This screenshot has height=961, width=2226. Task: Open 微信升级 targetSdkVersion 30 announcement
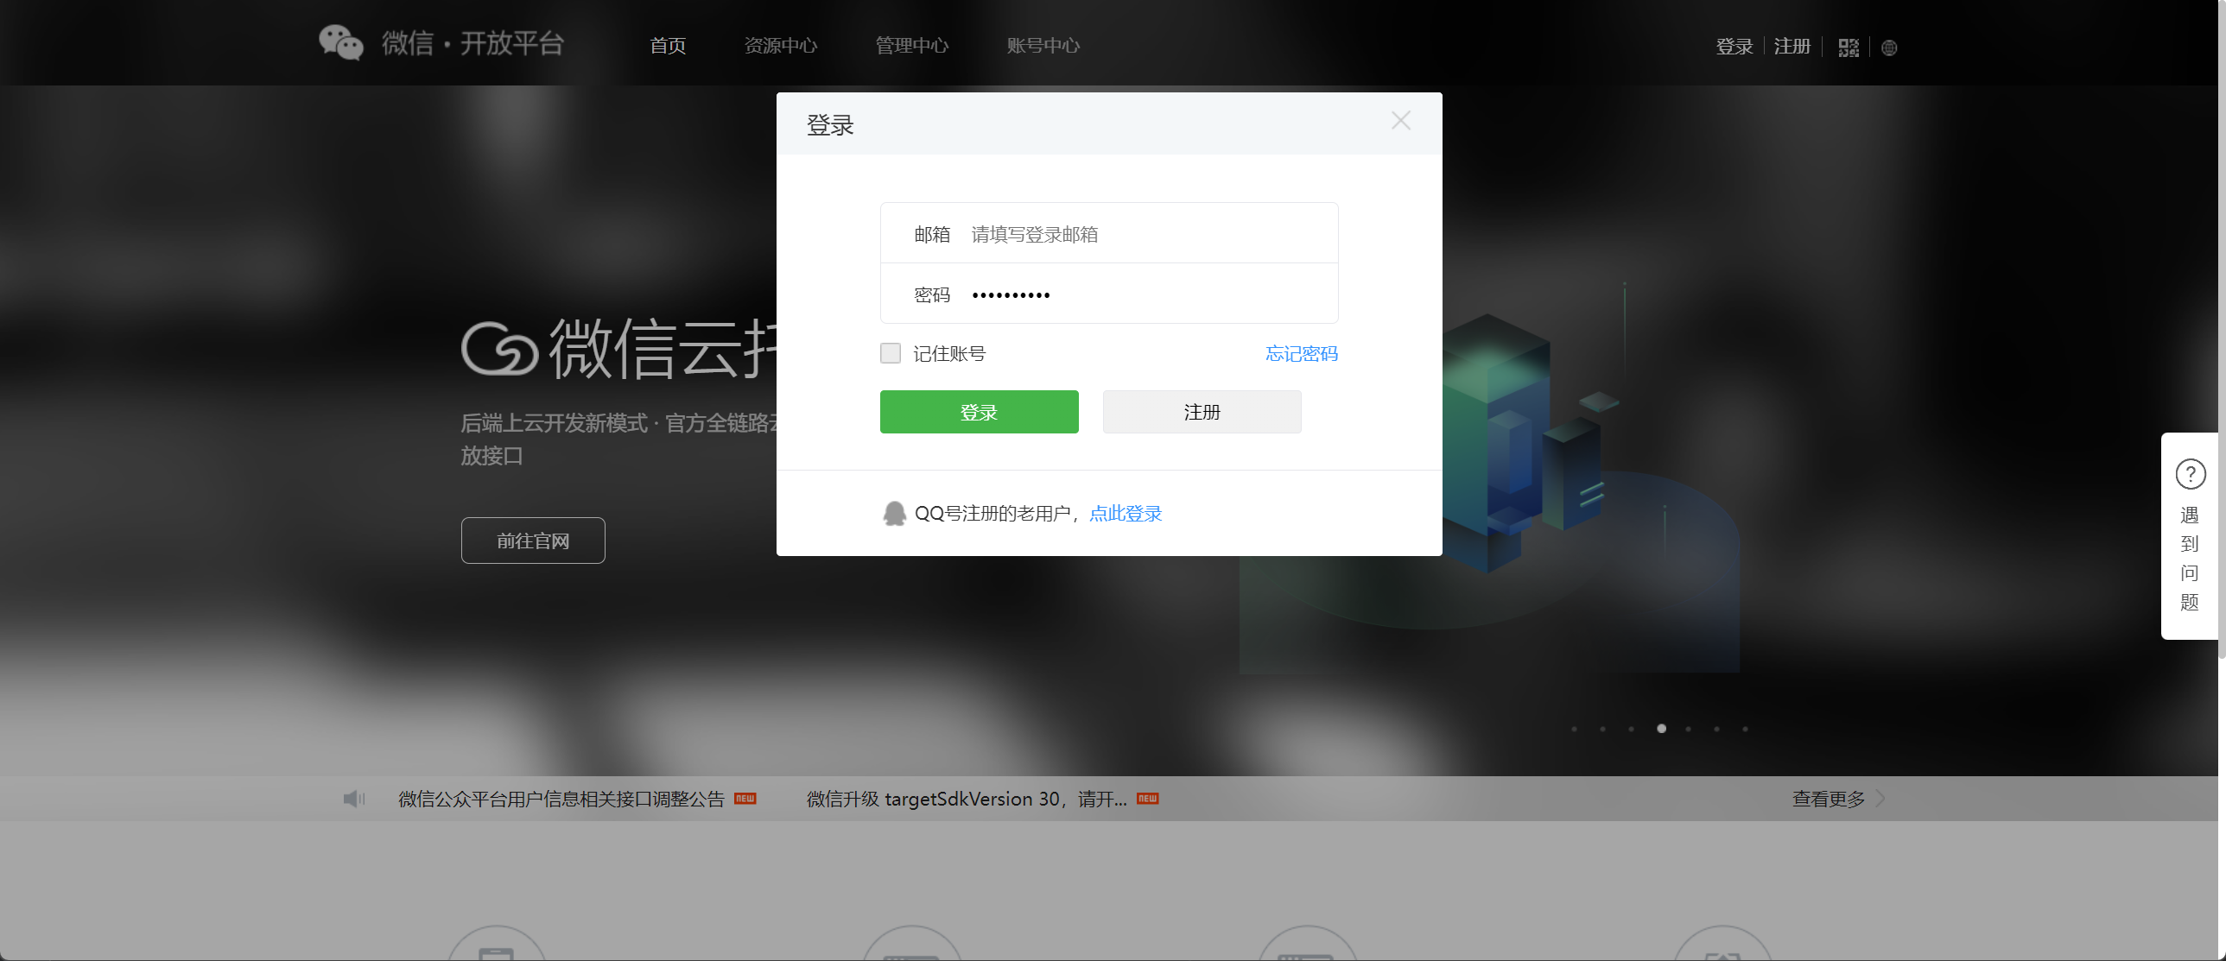point(966,799)
